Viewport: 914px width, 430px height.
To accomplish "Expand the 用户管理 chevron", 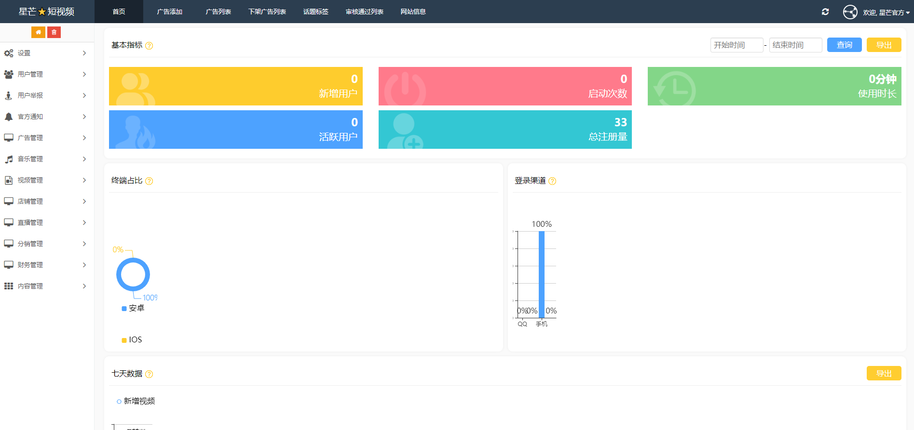I will click(x=84, y=74).
